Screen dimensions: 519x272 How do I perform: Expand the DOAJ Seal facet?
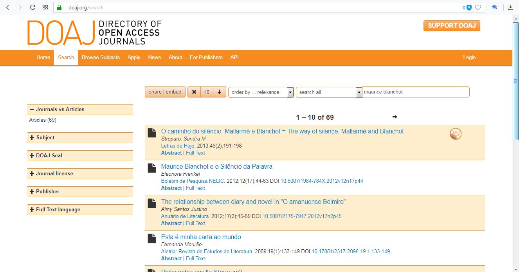(80, 156)
